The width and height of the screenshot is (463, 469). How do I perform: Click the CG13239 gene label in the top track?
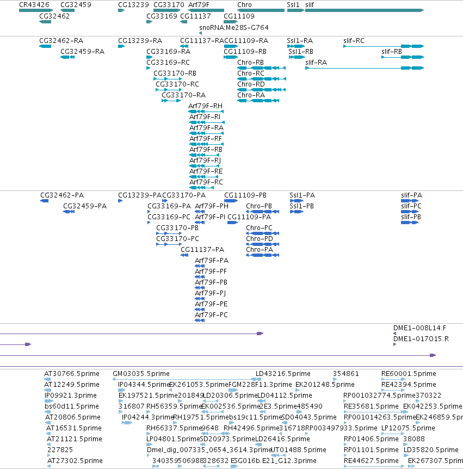133,5
